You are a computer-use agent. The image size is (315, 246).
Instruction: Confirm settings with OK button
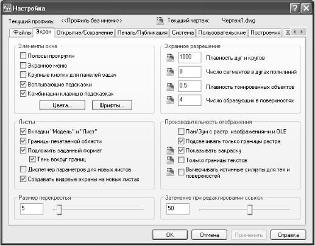[170, 235]
